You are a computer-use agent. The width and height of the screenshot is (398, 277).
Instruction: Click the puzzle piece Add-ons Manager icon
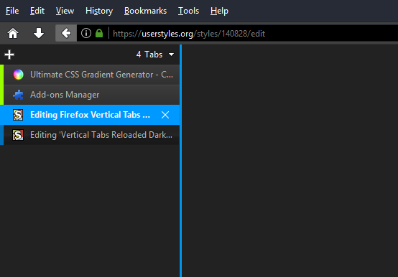point(18,95)
